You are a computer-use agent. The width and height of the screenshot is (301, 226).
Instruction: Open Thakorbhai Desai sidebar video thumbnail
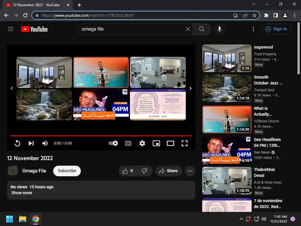(227, 181)
